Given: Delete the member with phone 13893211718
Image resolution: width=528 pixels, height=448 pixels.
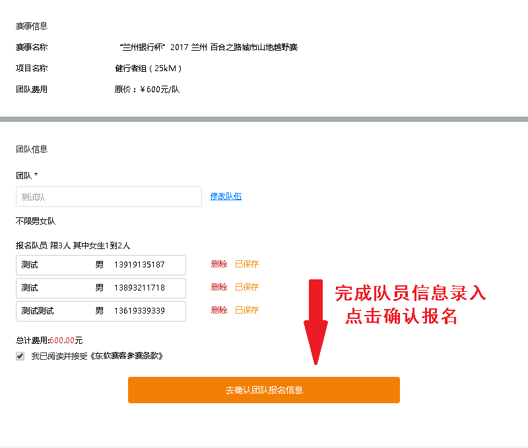Looking at the screenshot, I should pos(218,287).
